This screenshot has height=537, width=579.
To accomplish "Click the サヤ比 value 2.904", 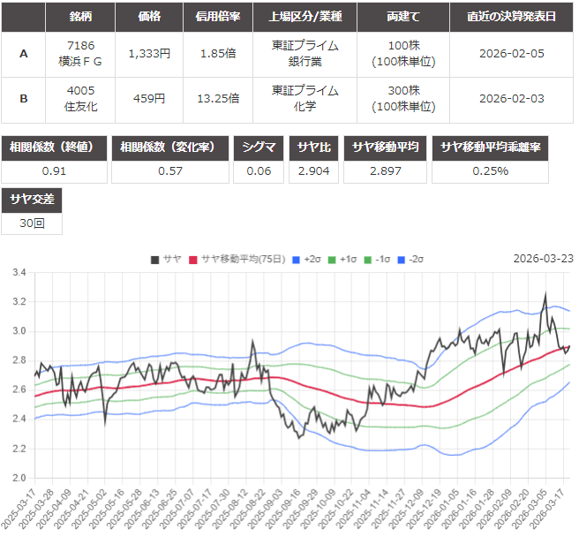I will (x=314, y=171).
